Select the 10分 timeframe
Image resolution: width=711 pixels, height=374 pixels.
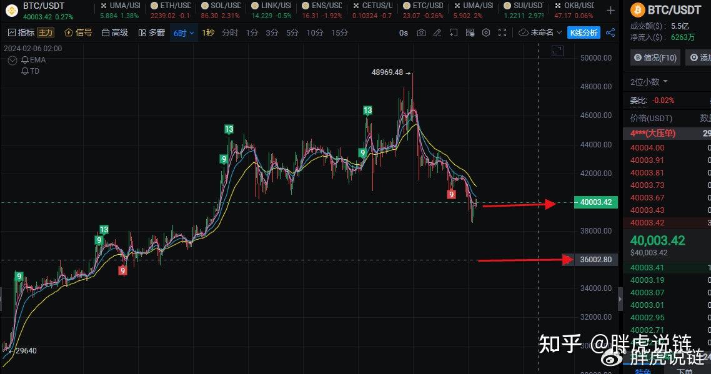point(315,32)
